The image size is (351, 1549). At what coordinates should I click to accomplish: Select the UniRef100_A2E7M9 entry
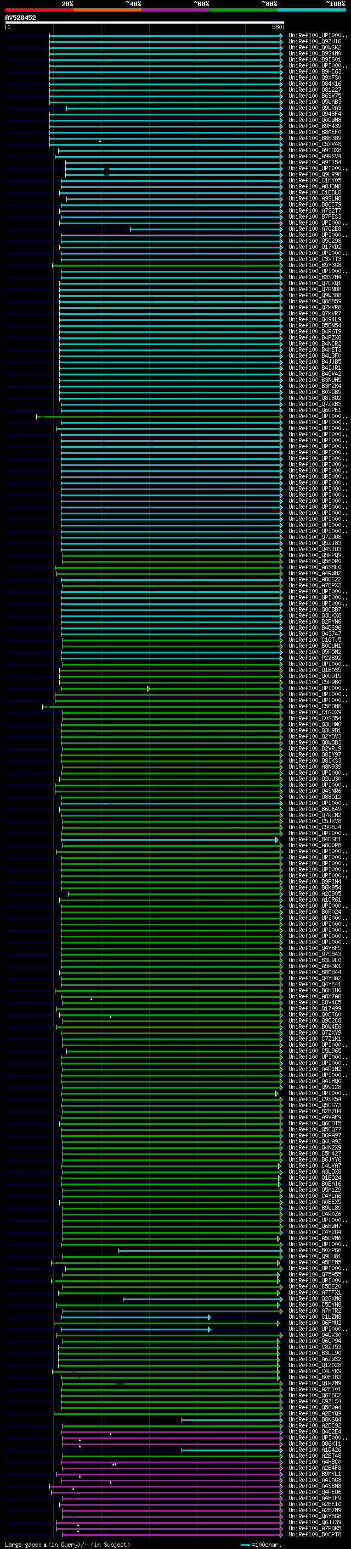tap(314, 1510)
